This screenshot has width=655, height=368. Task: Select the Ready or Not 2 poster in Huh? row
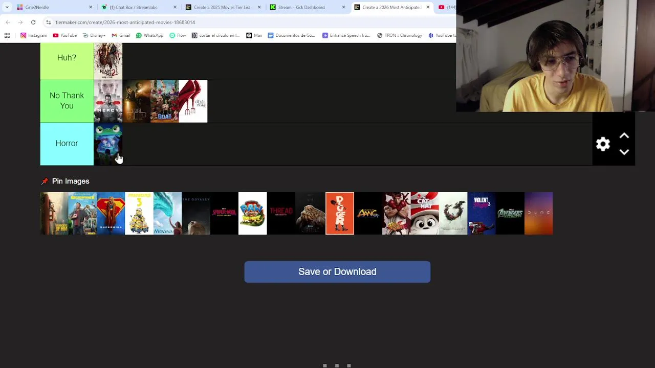(108, 61)
